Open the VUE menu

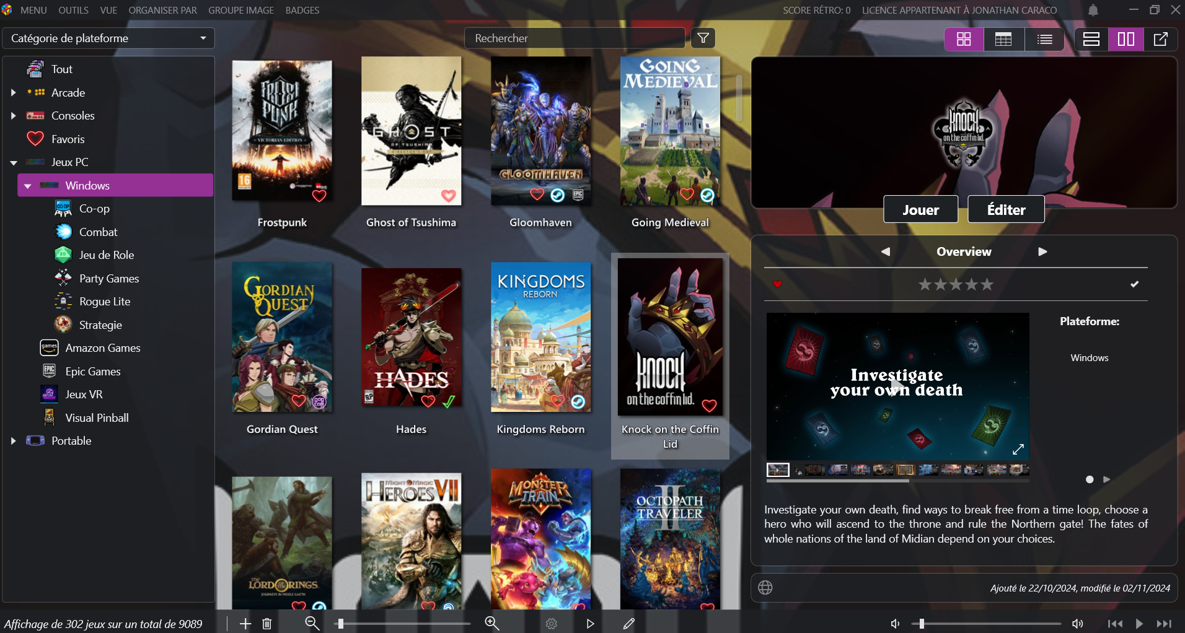coord(108,10)
